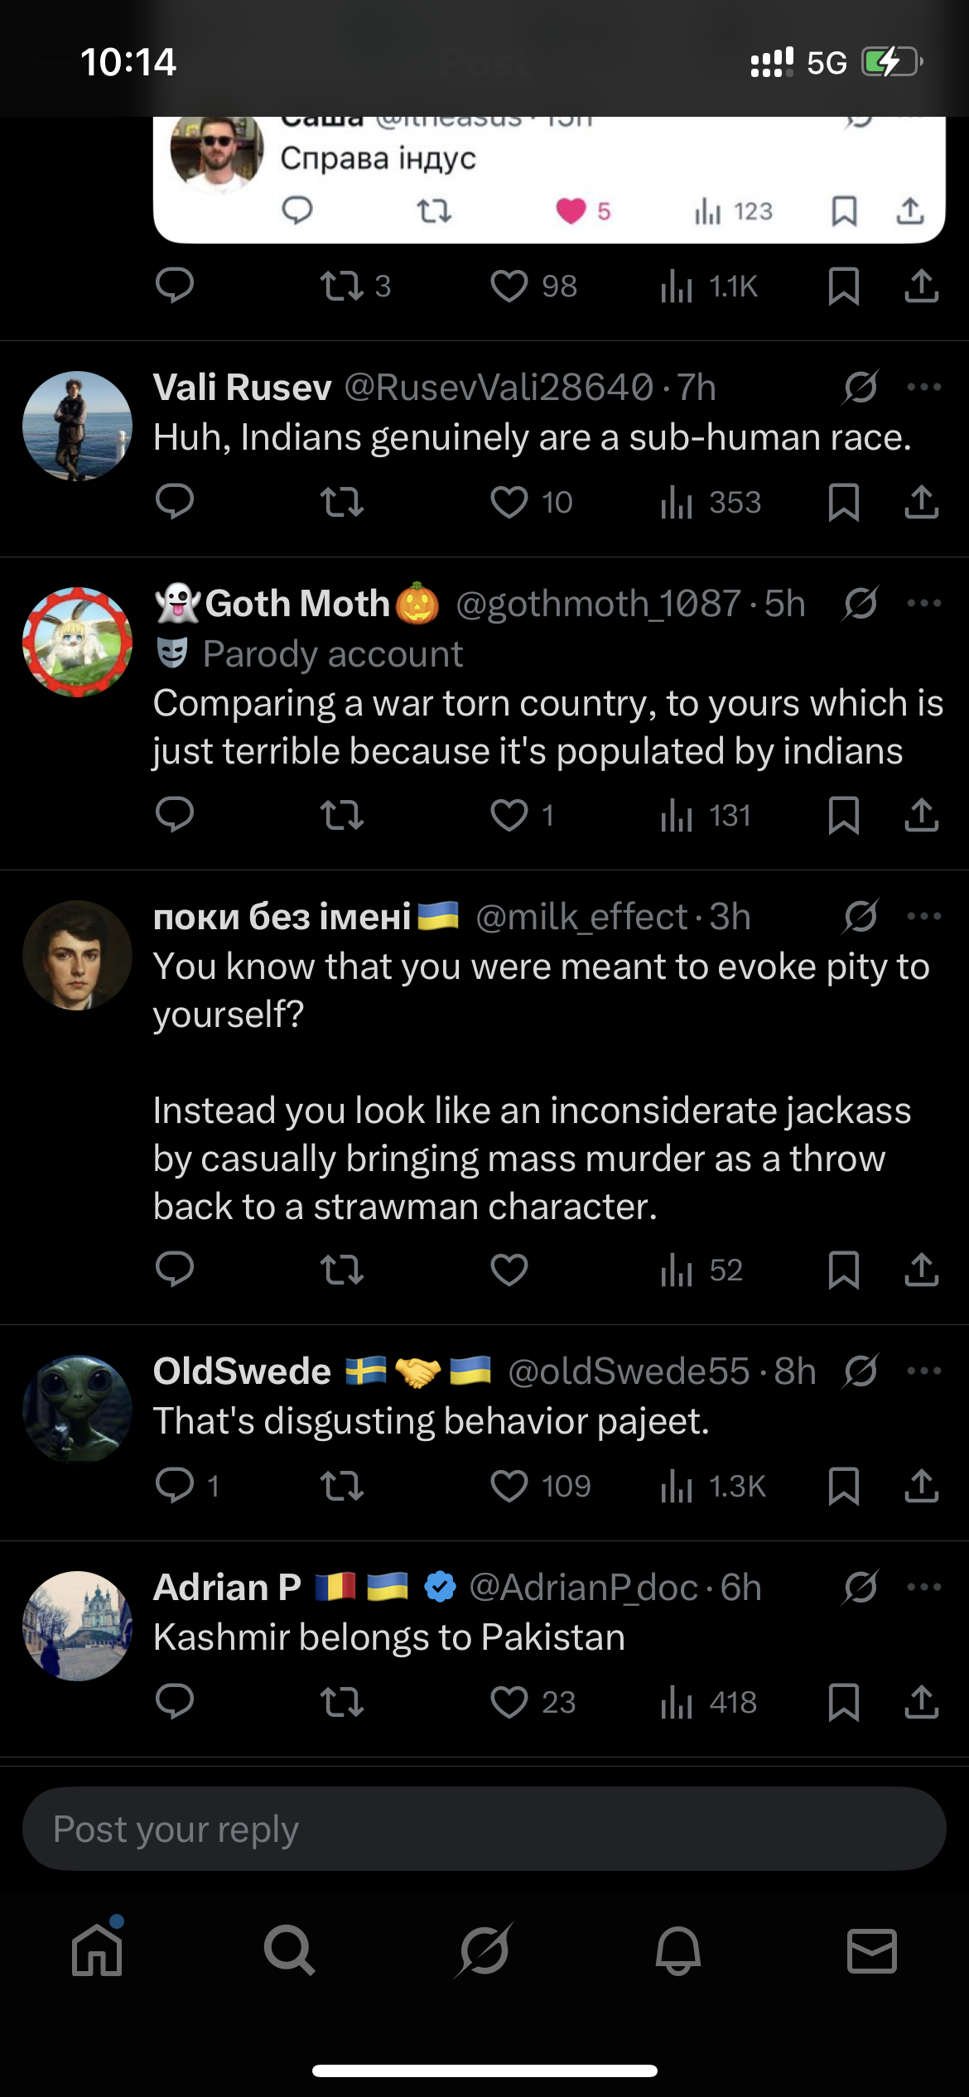
Task: Go to the Home tab
Action: pos(97,1950)
